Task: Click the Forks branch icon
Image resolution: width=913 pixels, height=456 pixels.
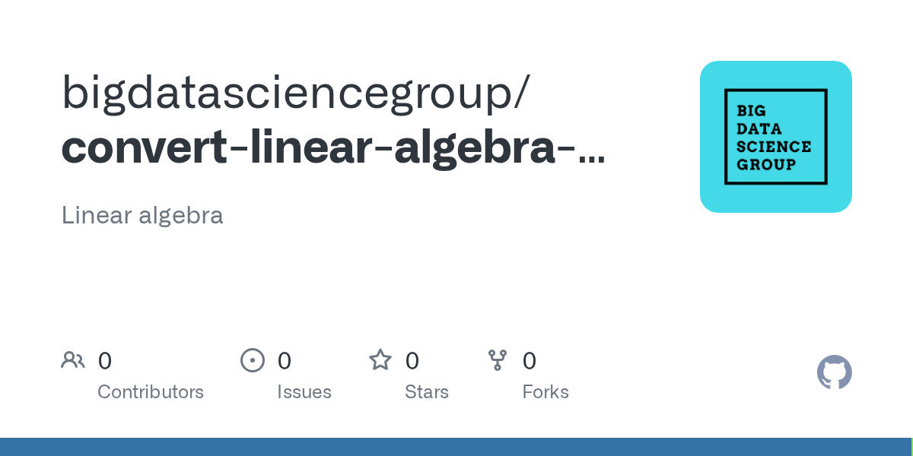Action: [x=498, y=360]
